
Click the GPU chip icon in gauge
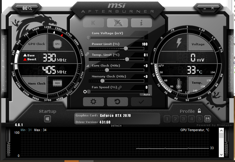point(57,44)
